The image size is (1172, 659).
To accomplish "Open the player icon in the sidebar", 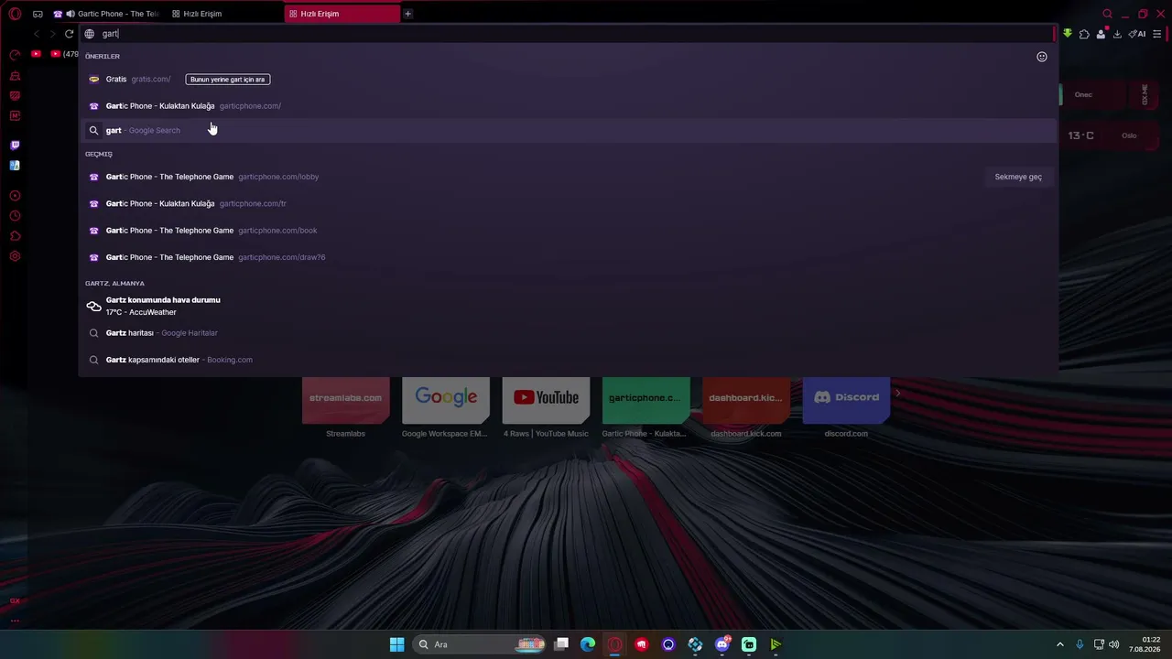I will click(15, 196).
